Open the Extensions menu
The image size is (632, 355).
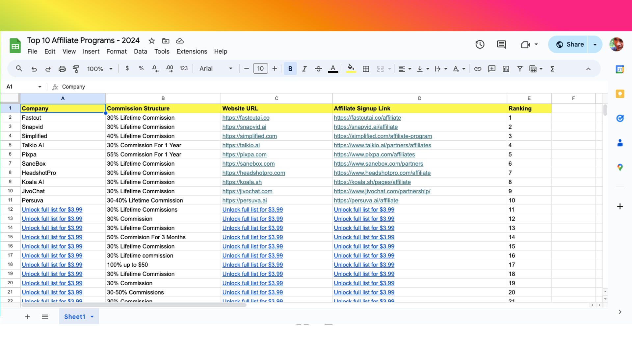(x=192, y=51)
